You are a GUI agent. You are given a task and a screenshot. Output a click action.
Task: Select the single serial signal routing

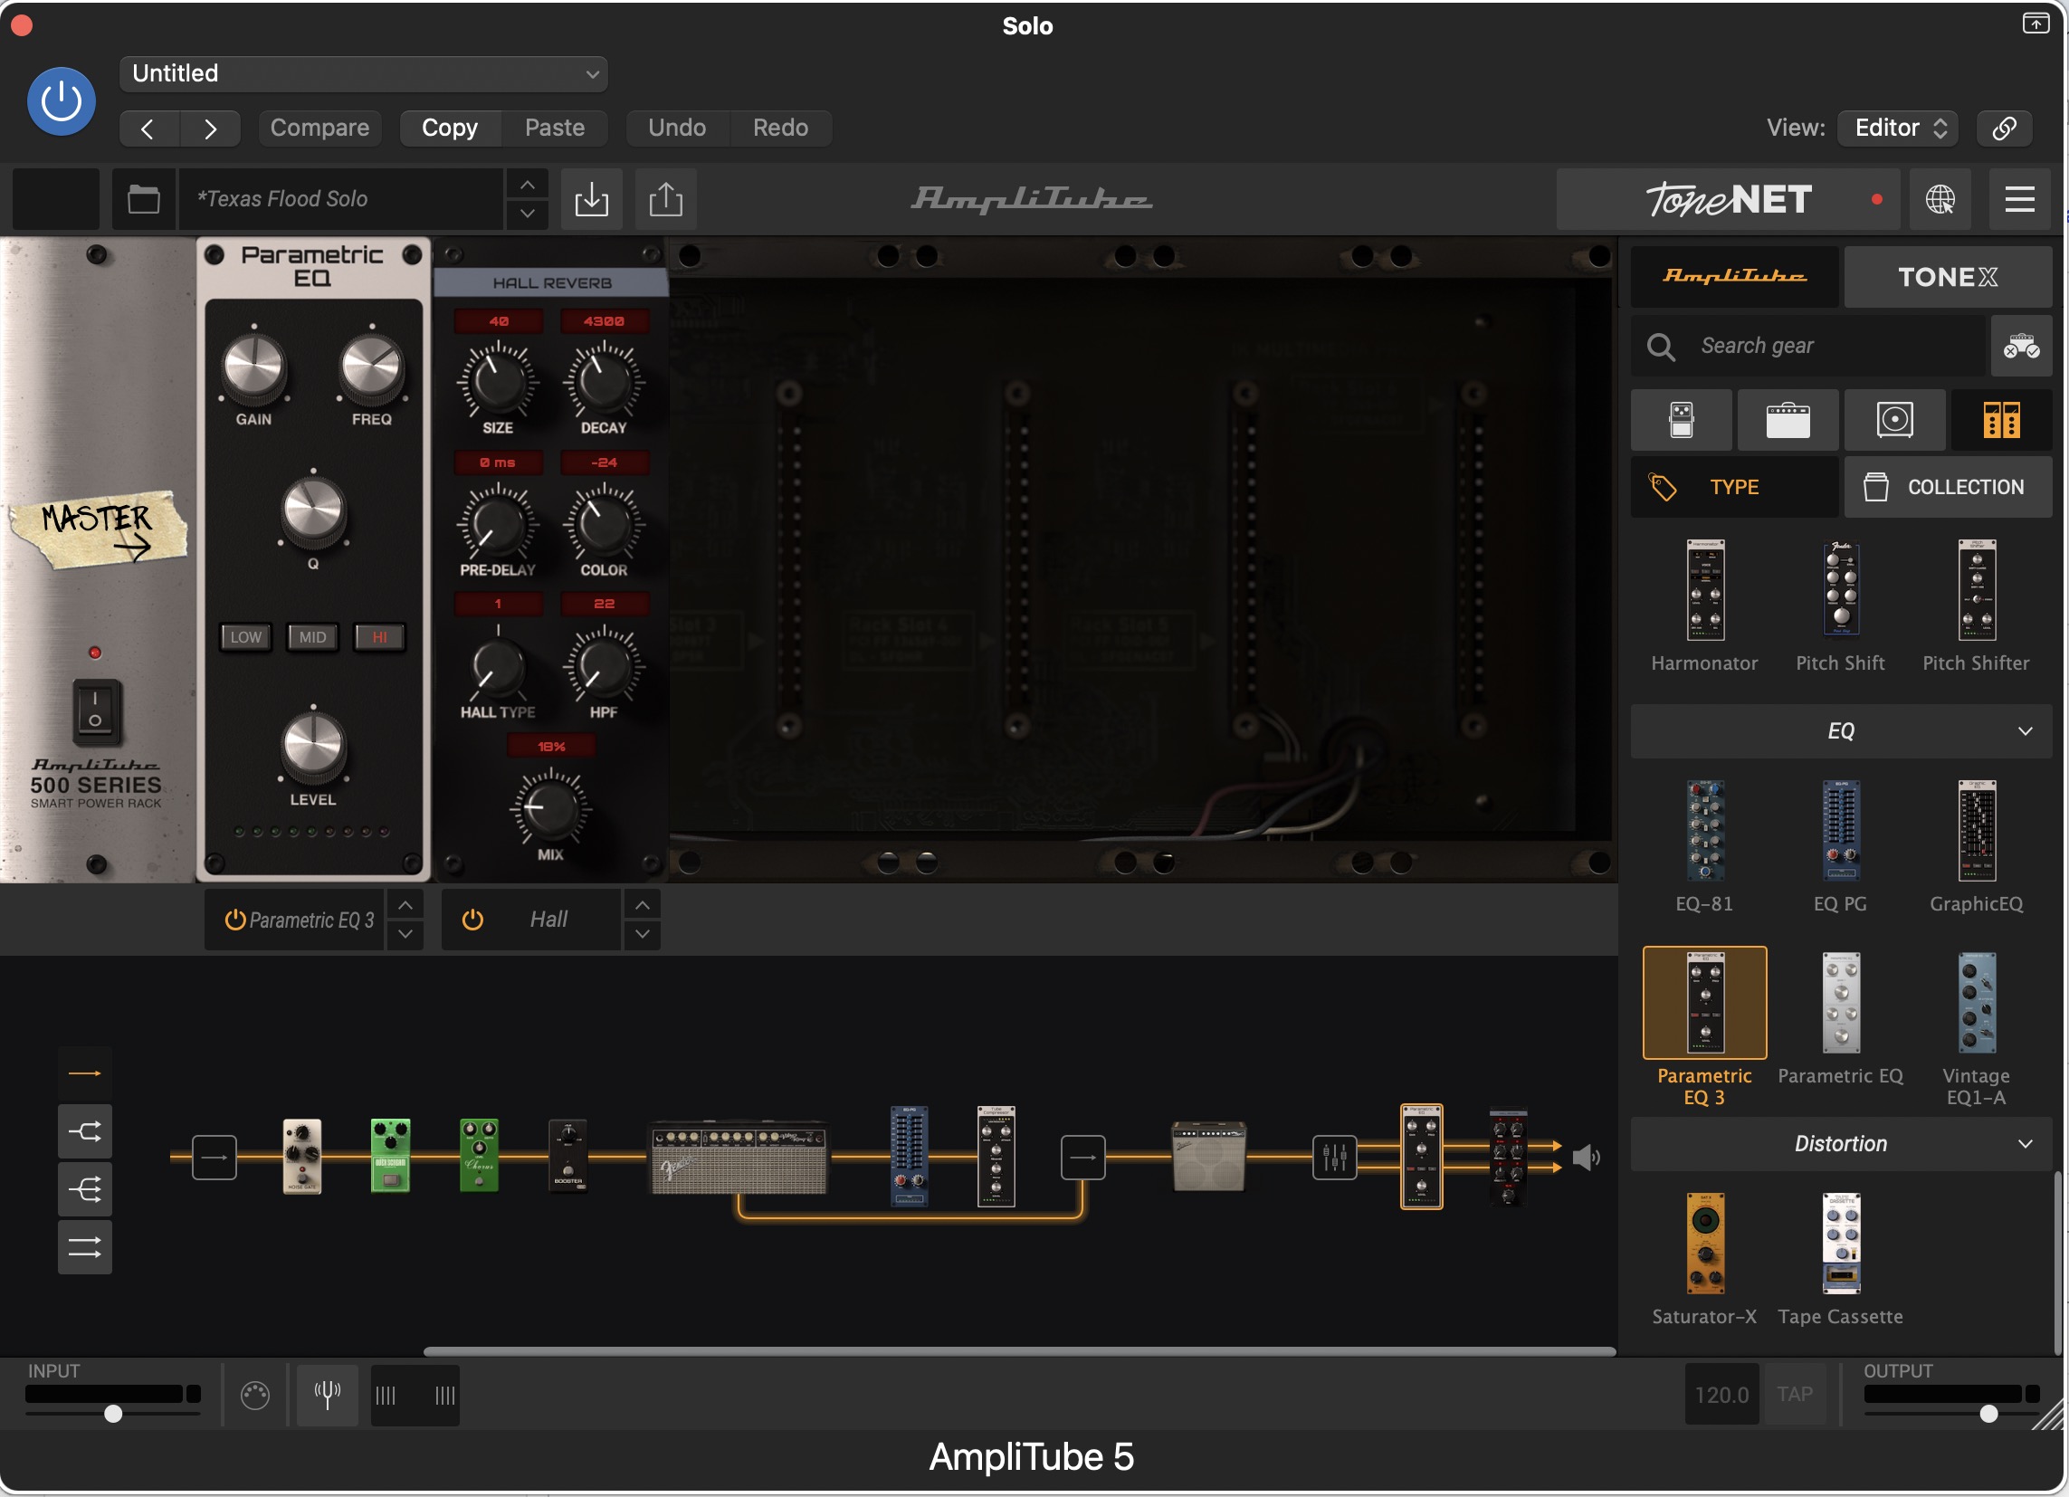85,1073
